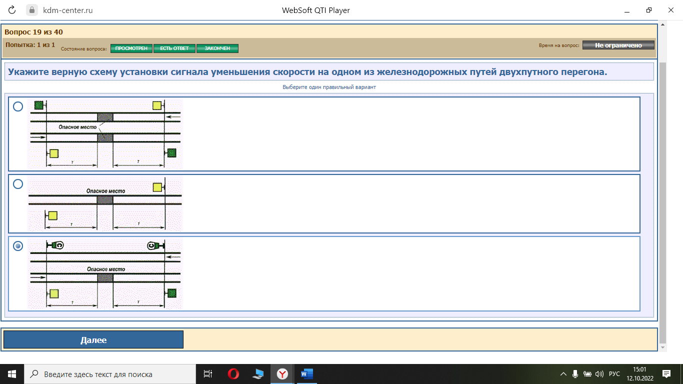Switch to the Yandex Browser taskbar icon
683x384 pixels.
pyautogui.click(x=282, y=374)
